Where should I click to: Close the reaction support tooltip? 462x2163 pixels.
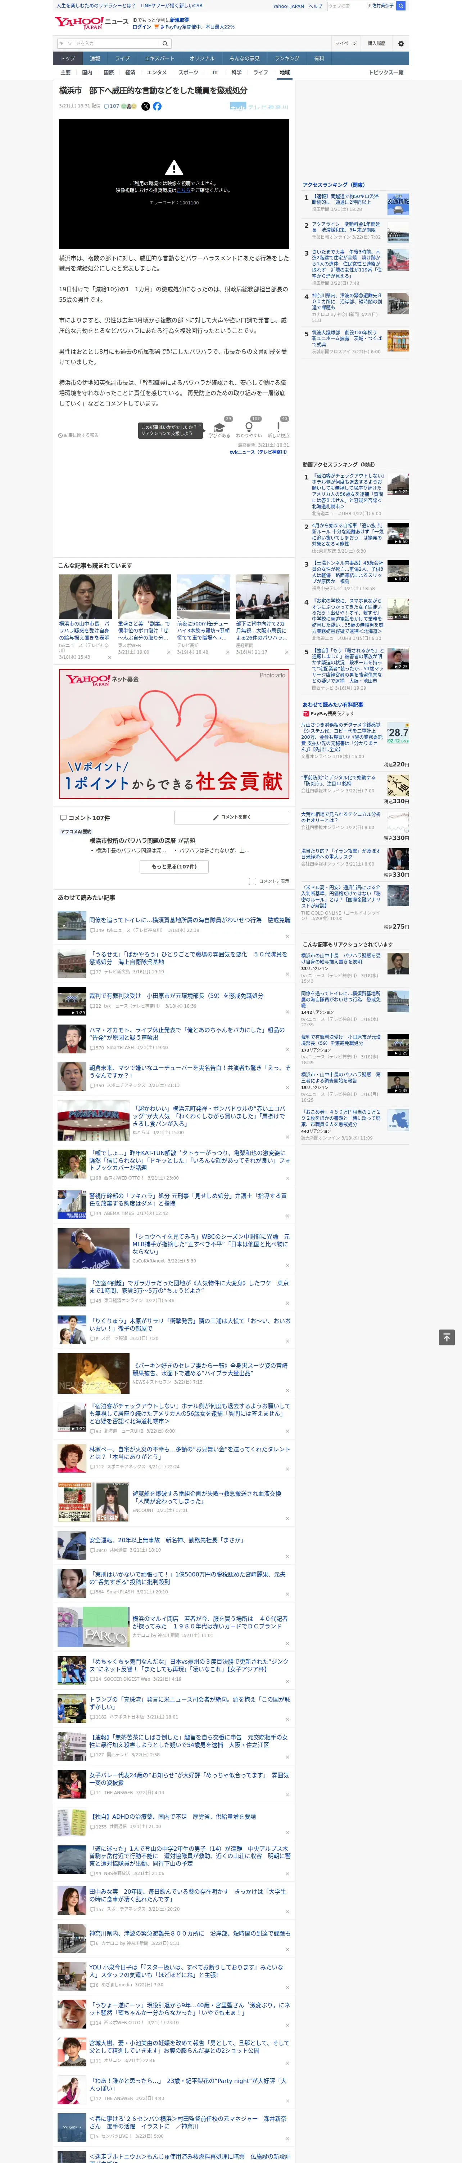pos(200,426)
